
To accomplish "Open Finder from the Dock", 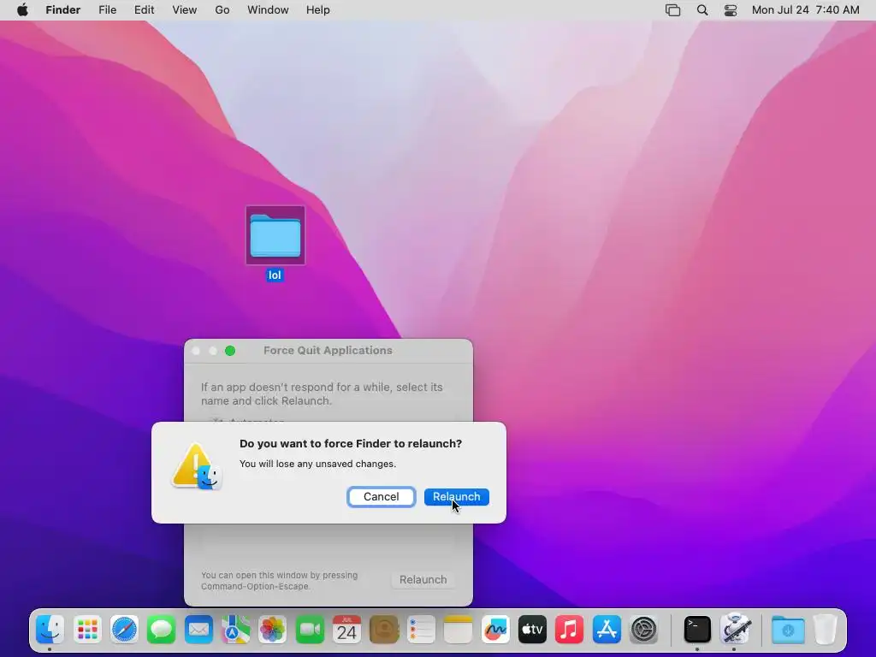I will point(50,629).
